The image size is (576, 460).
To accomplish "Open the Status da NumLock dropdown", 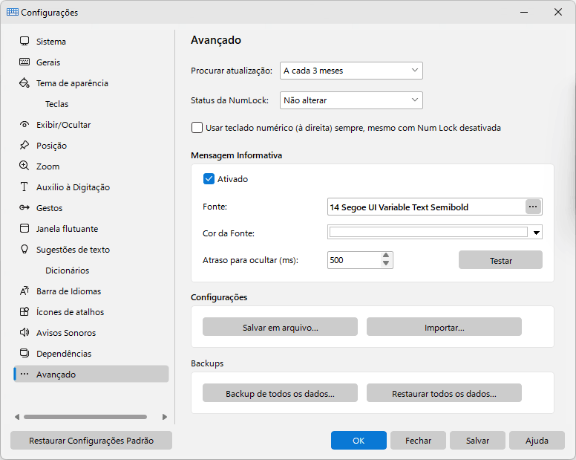I will pyautogui.click(x=351, y=100).
